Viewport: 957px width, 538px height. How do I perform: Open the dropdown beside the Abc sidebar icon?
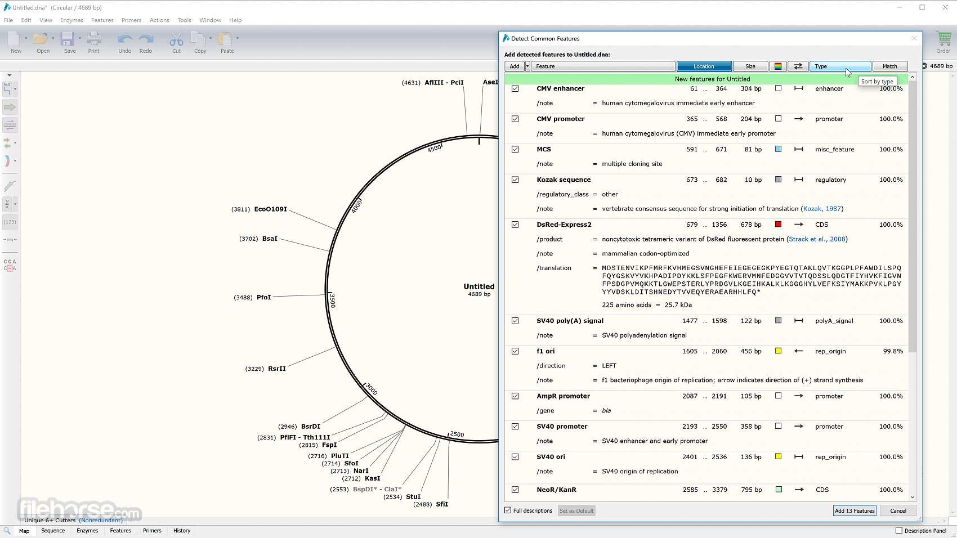click(15, 204)
